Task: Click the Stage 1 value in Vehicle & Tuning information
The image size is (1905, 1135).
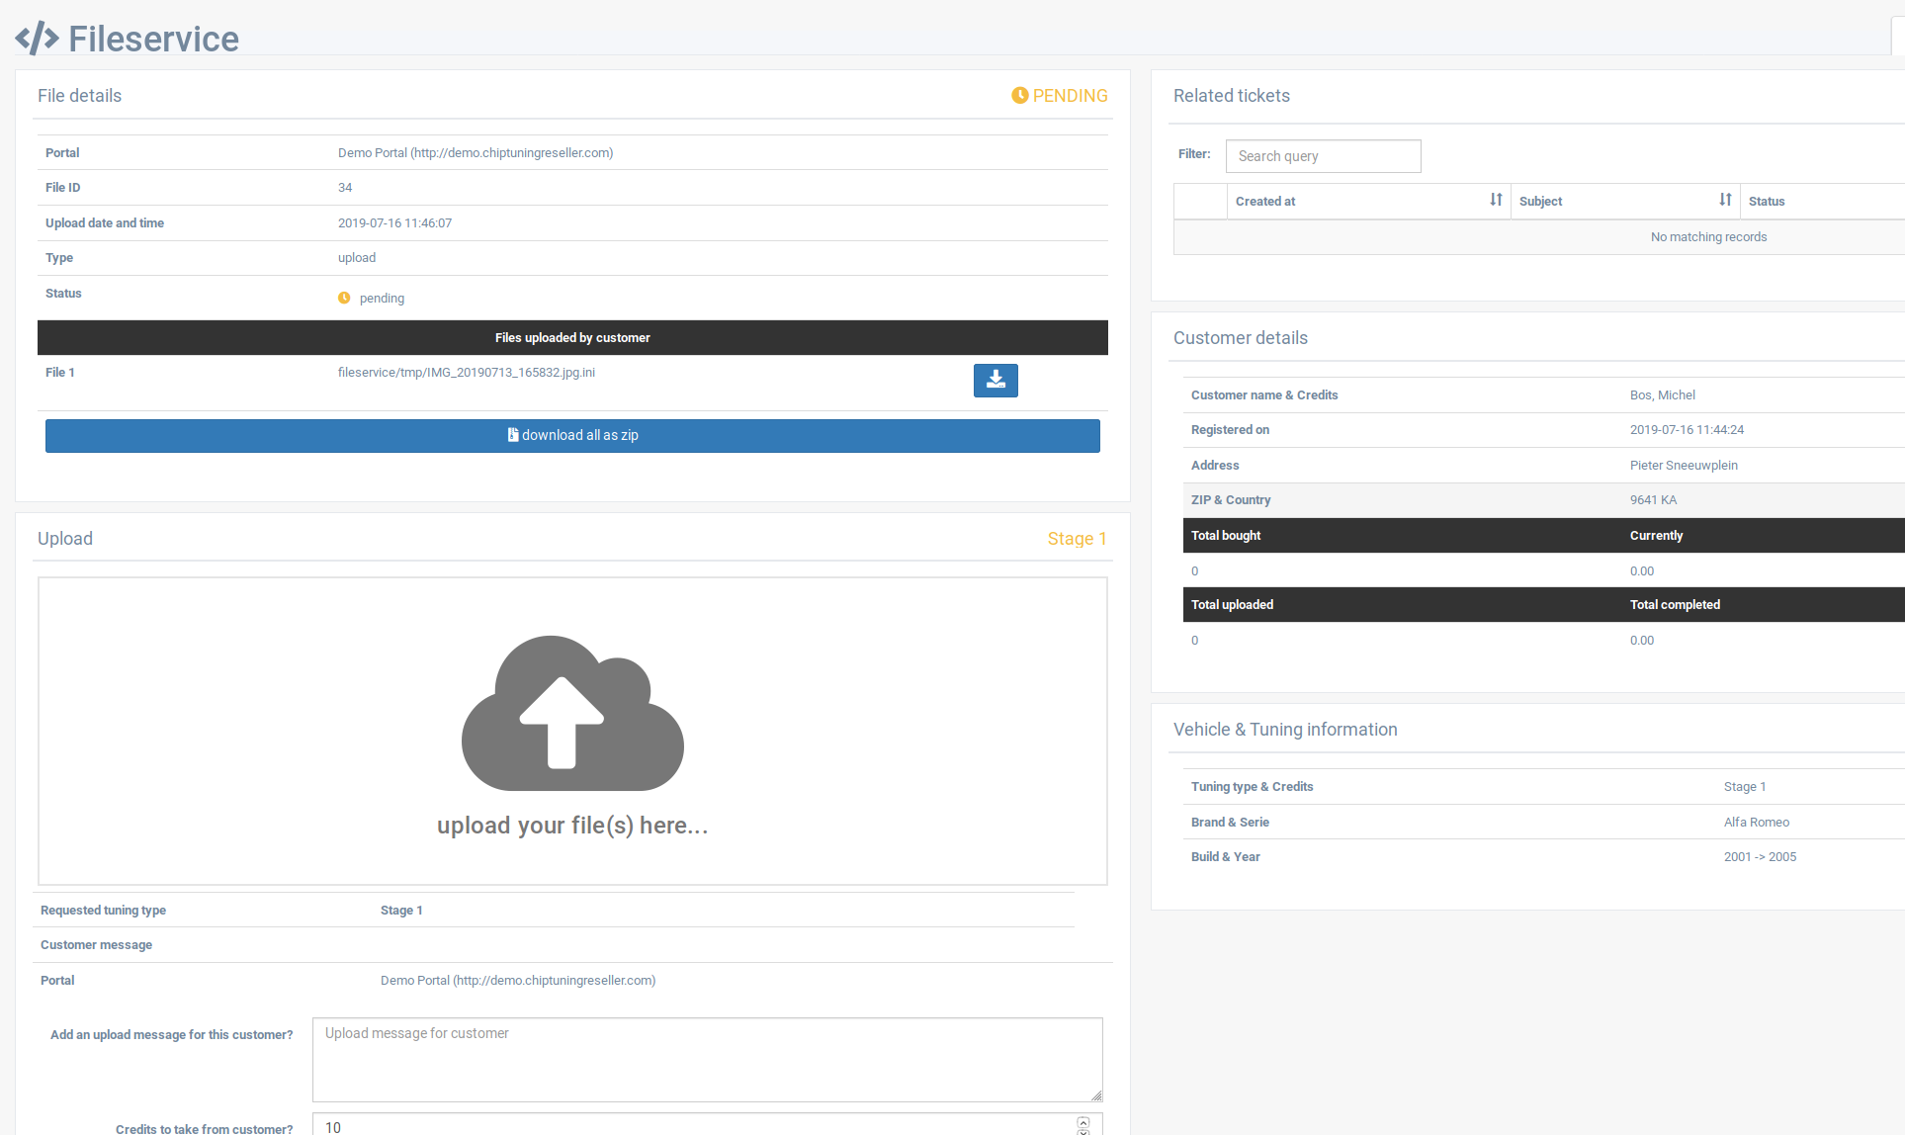Action: [1745, 787]
